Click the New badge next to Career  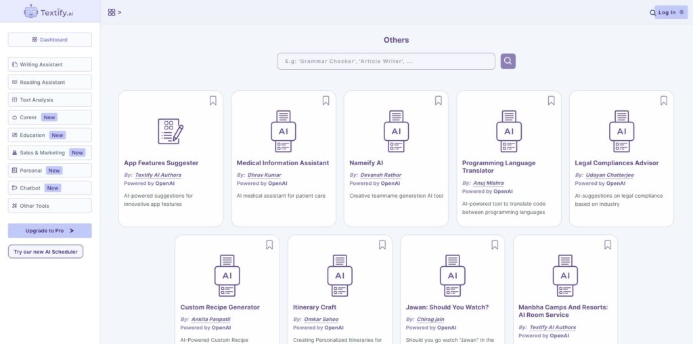[49, 118]
